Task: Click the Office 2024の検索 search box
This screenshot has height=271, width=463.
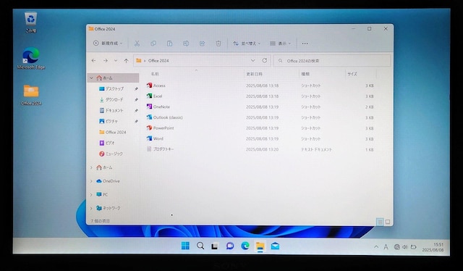Action: tap(332, 61)
